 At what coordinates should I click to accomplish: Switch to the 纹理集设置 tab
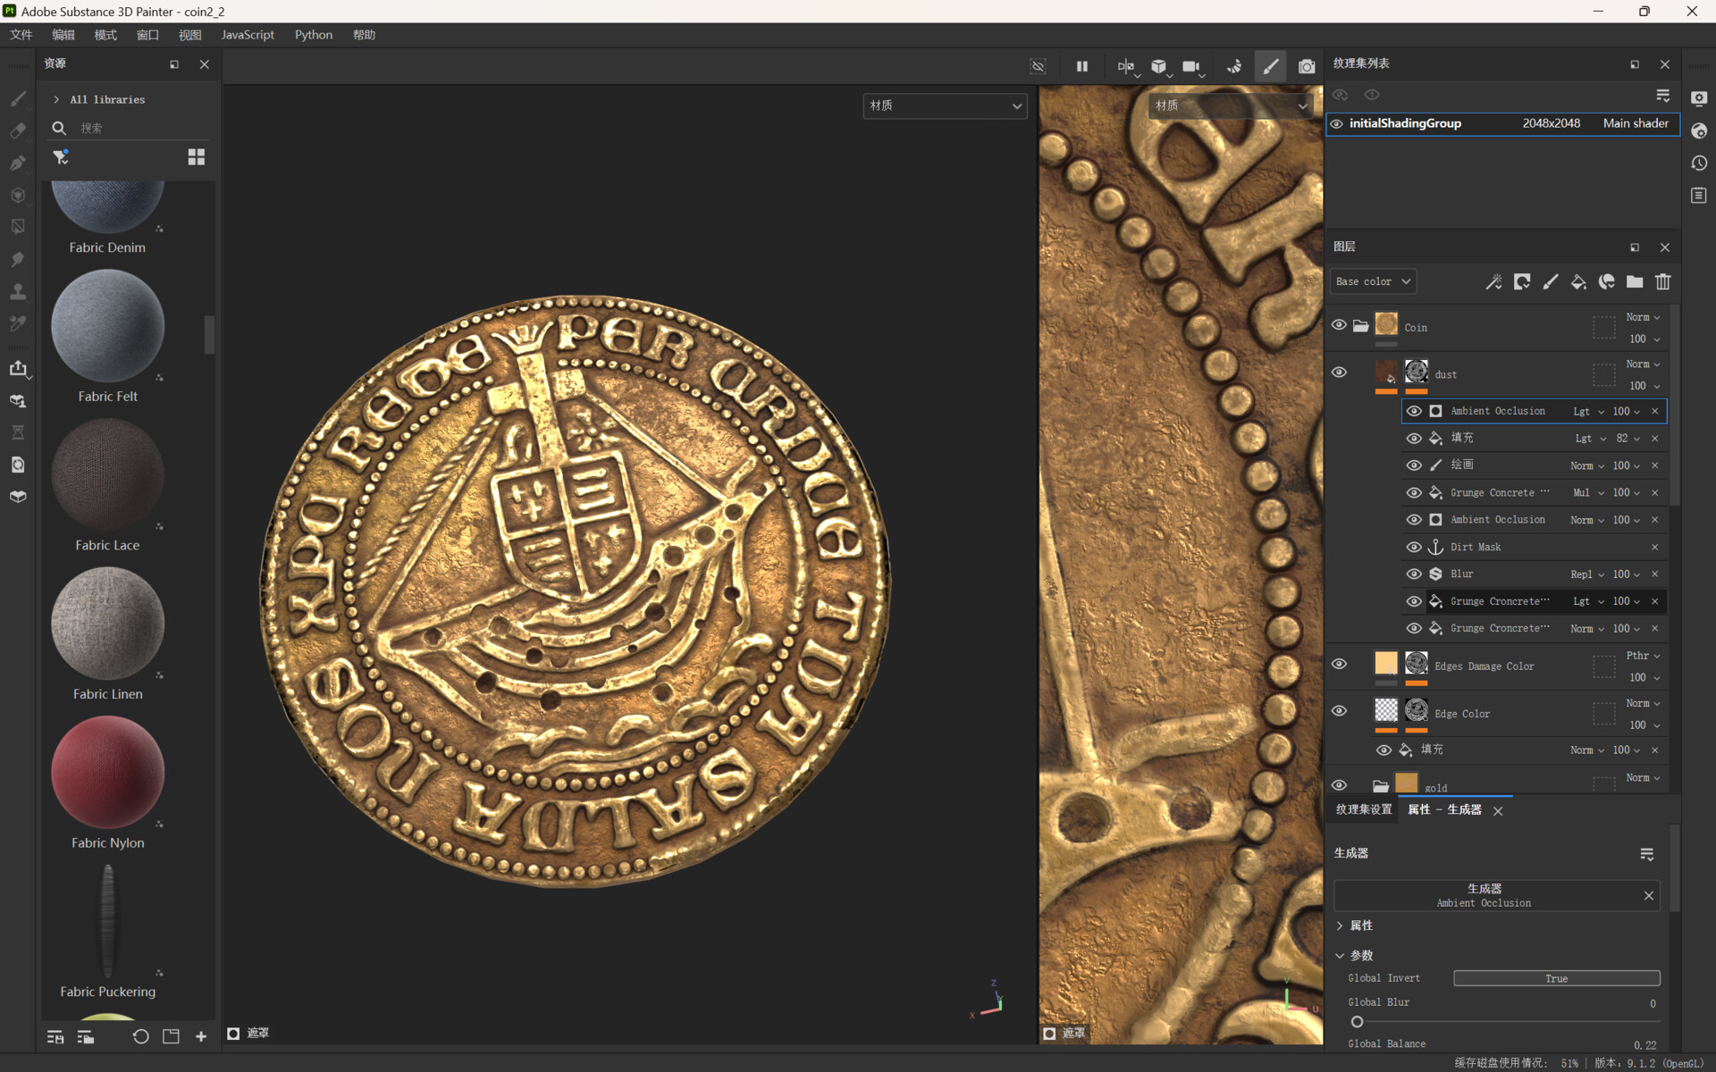pyautogui.click(x=1363, y=809)
